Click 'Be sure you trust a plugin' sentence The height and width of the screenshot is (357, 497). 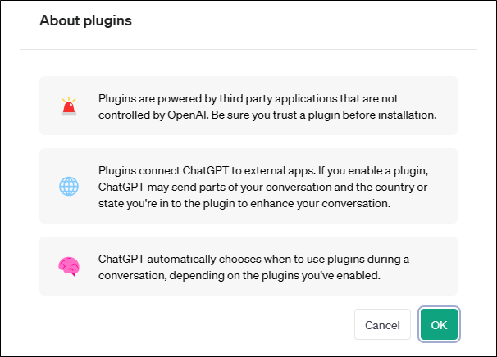click(324, 115)
